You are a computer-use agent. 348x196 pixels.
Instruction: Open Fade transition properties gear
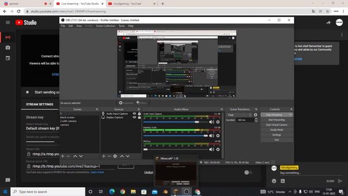[x=256, y=115]
